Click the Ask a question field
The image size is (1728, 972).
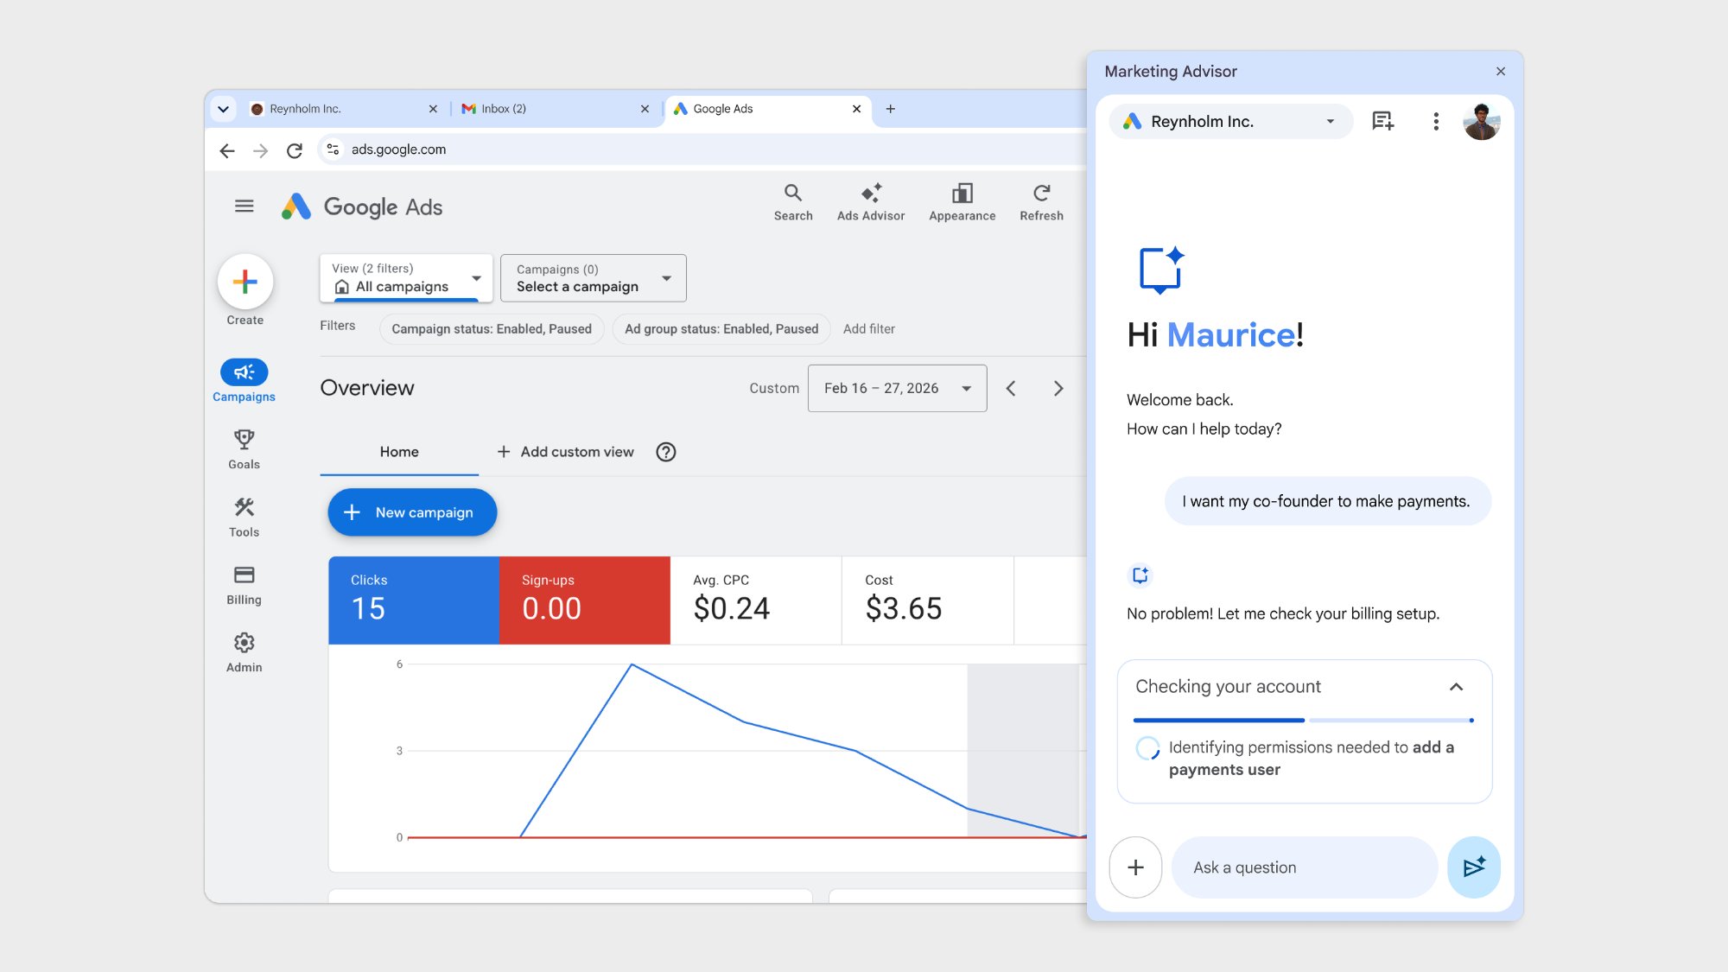tap(1303, 867)
